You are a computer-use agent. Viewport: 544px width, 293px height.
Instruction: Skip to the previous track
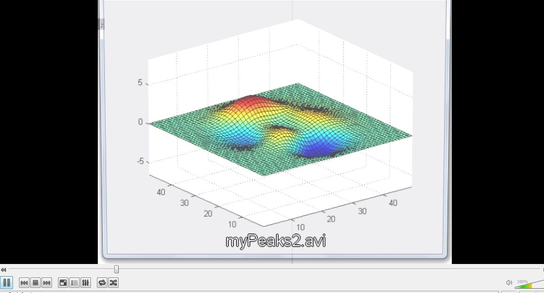(24, 283)
